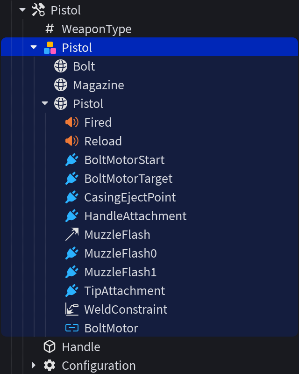Screen dimensions: 299x374
Task: Click the sound icon beside Fired
Action: (x=72, y=122)
